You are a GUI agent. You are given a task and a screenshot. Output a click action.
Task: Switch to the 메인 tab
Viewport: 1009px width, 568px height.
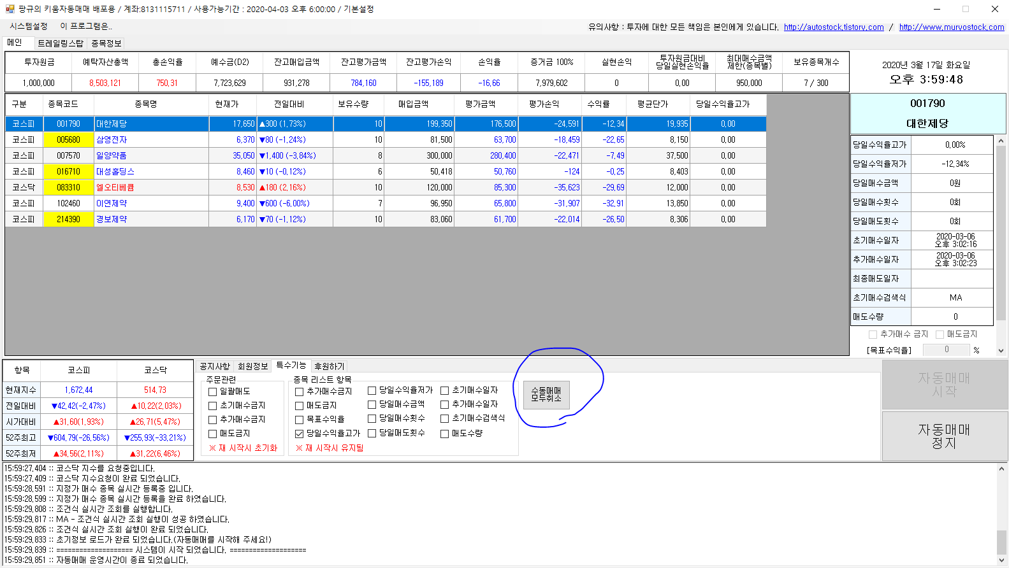[x=15, y=43]
